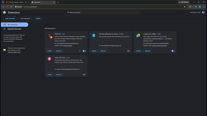Click the Urban VPN Proxy ID text

click(x=67, y=69)
